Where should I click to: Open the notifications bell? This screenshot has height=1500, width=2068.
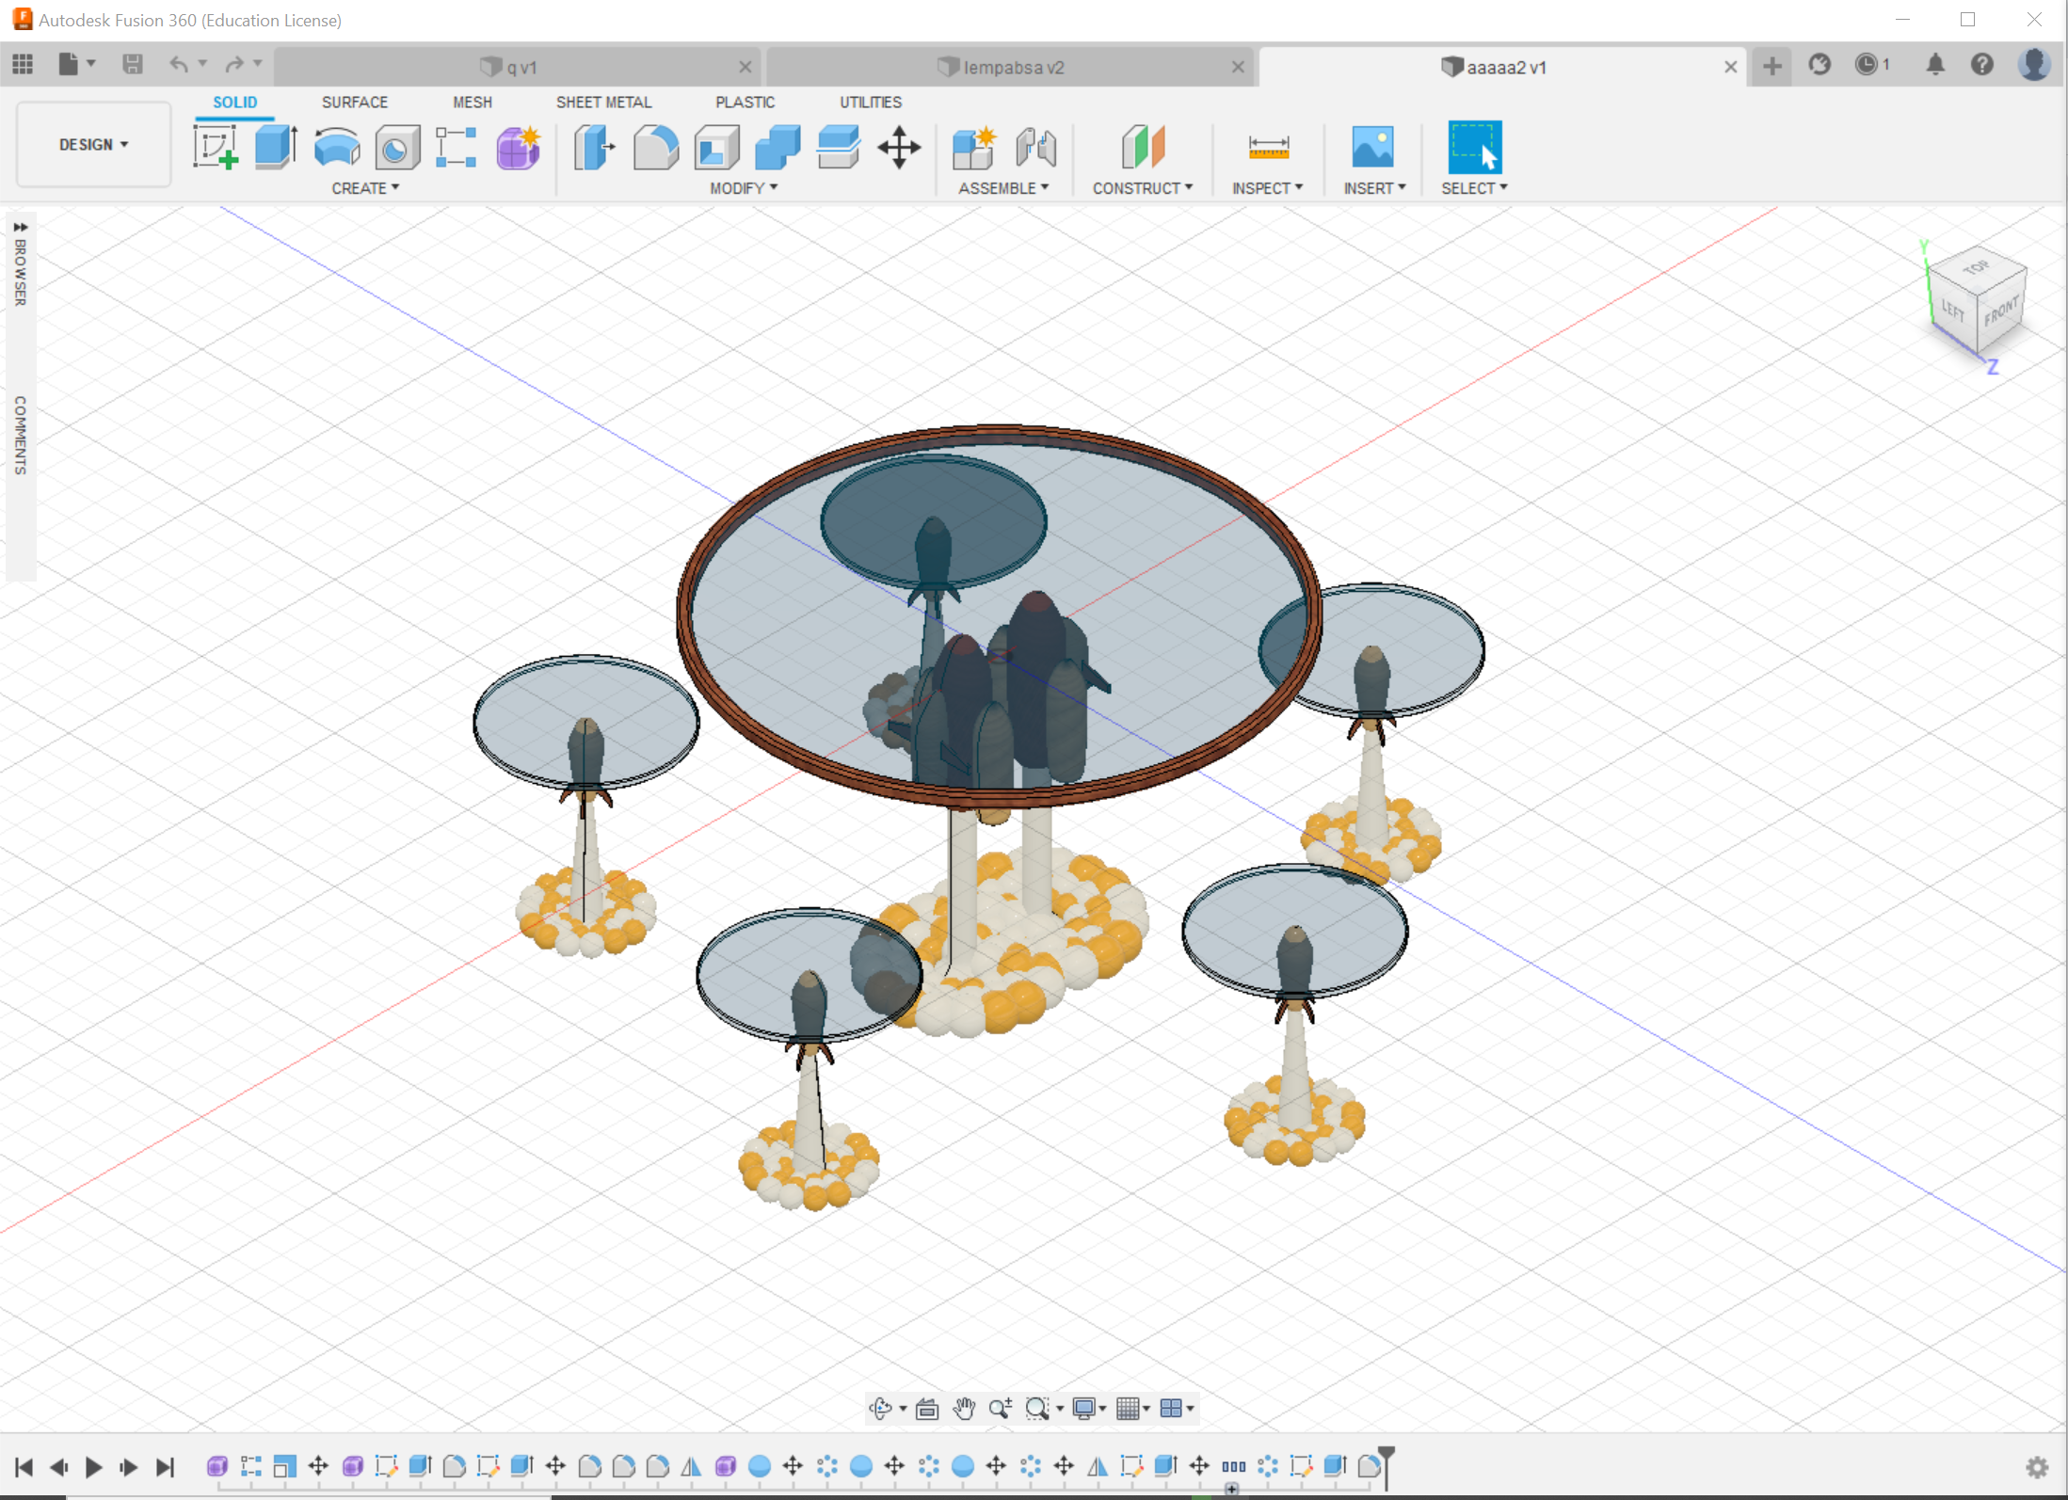(x=1934, y=64)
